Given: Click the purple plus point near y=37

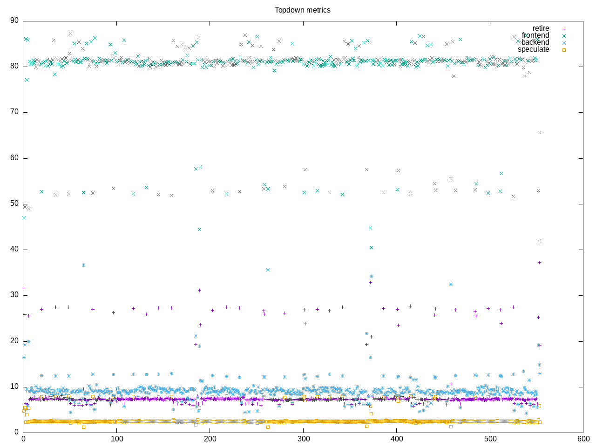Looking at the screenshot, I should coord(539,263).
